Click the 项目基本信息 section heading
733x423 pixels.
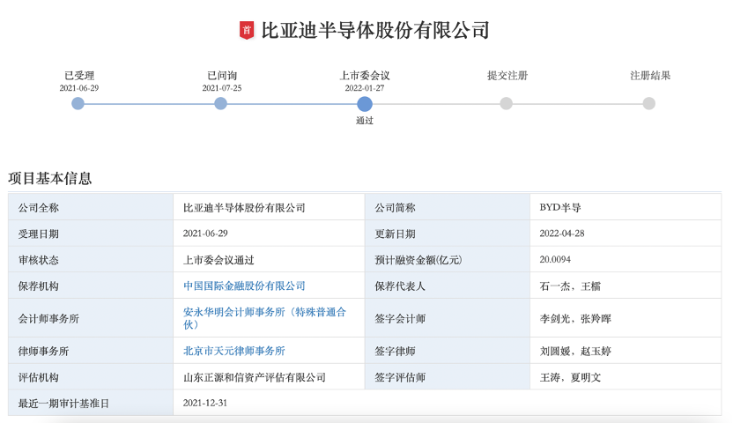pyautogui.click(x=49, y=178)
